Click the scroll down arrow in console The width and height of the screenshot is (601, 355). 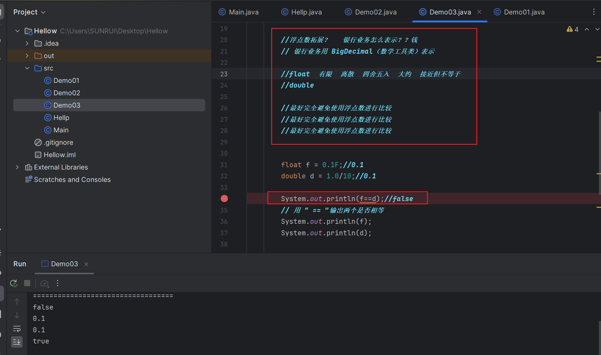pos(17,315)
